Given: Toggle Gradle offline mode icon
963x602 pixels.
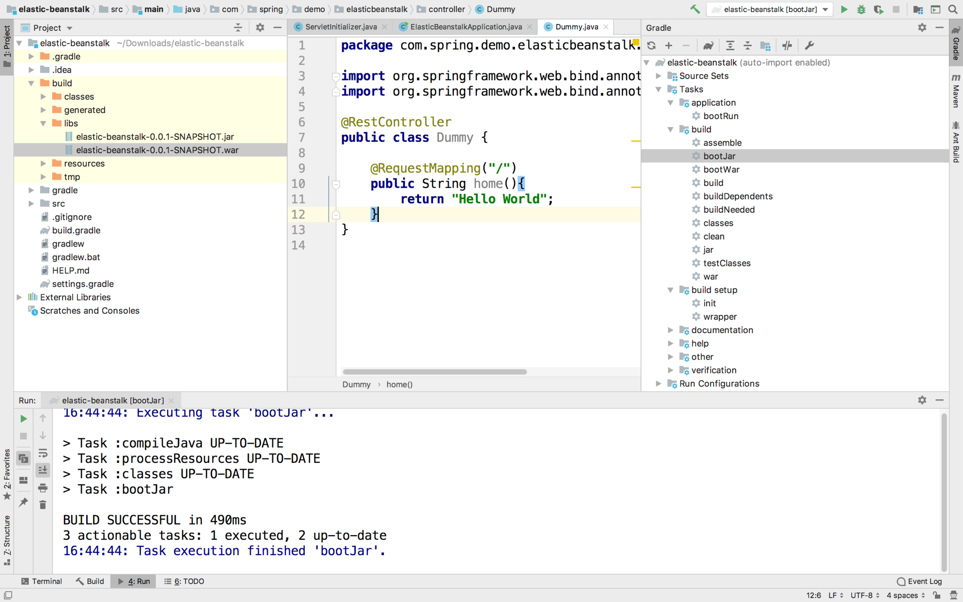Looking at the screenshot, I should (787, 45).
